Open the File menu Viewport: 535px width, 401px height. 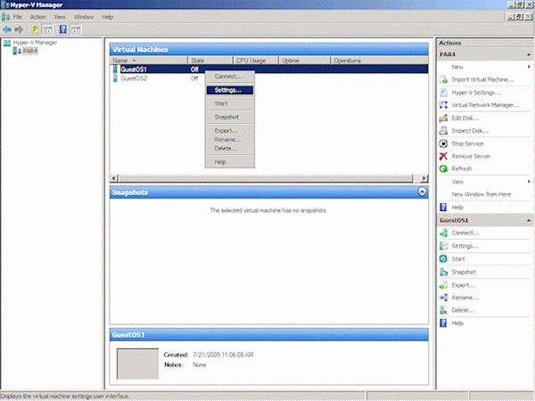click(x=17, y=17)
